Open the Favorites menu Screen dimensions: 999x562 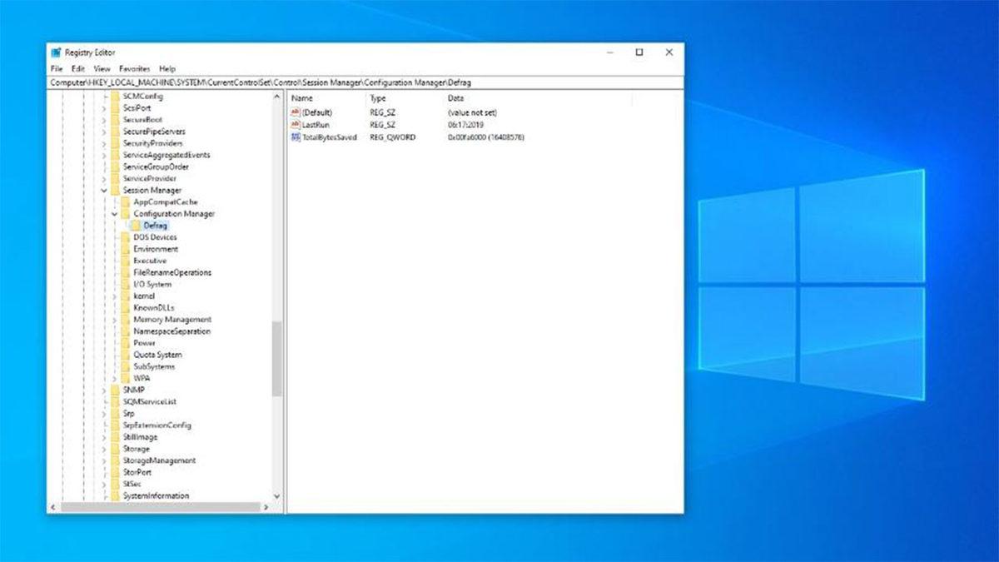(134, 68)
